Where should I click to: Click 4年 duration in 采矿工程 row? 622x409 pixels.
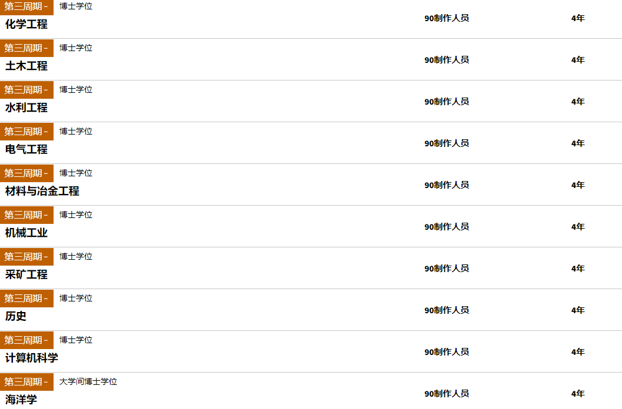pyautogui.click(x=578, y=269)
